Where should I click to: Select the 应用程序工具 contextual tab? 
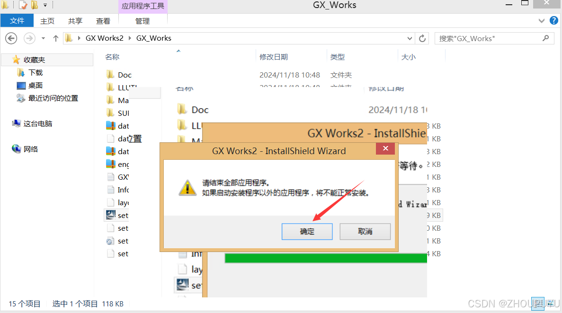pos(143,6)
